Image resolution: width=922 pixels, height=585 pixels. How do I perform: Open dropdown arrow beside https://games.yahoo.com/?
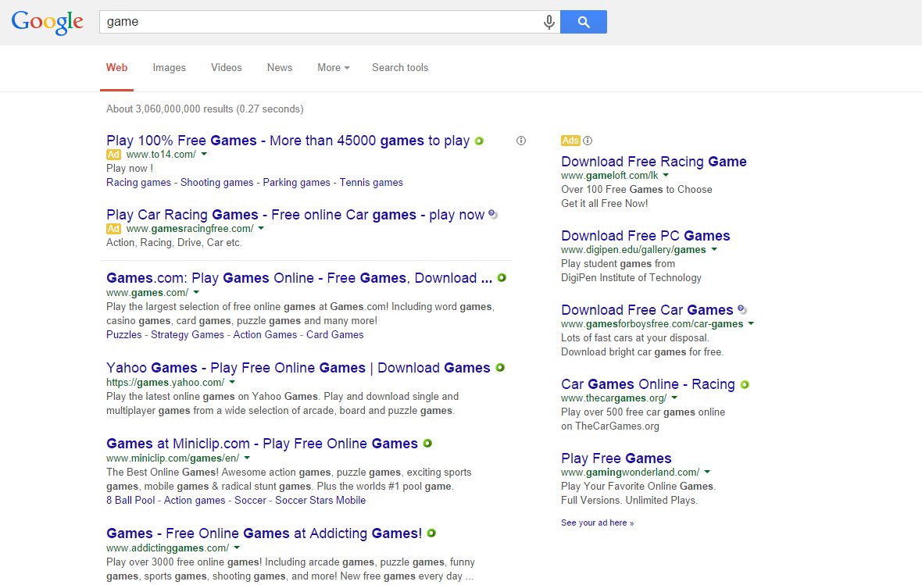(x=232, y=382)
